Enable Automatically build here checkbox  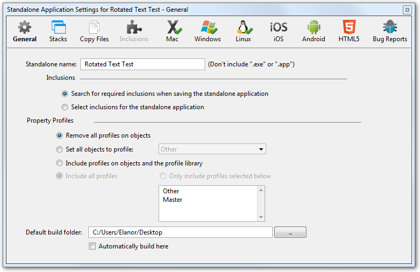(93, 246)
